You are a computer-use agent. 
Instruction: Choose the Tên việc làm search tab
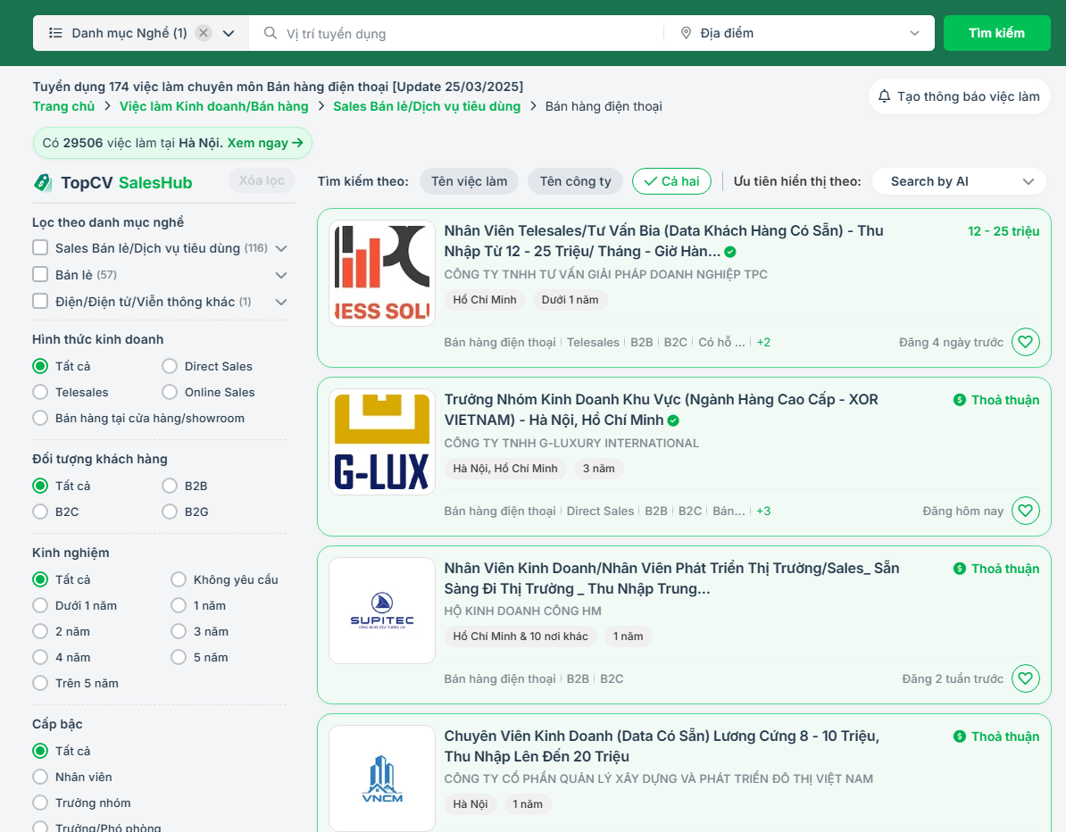click(469, 181)
